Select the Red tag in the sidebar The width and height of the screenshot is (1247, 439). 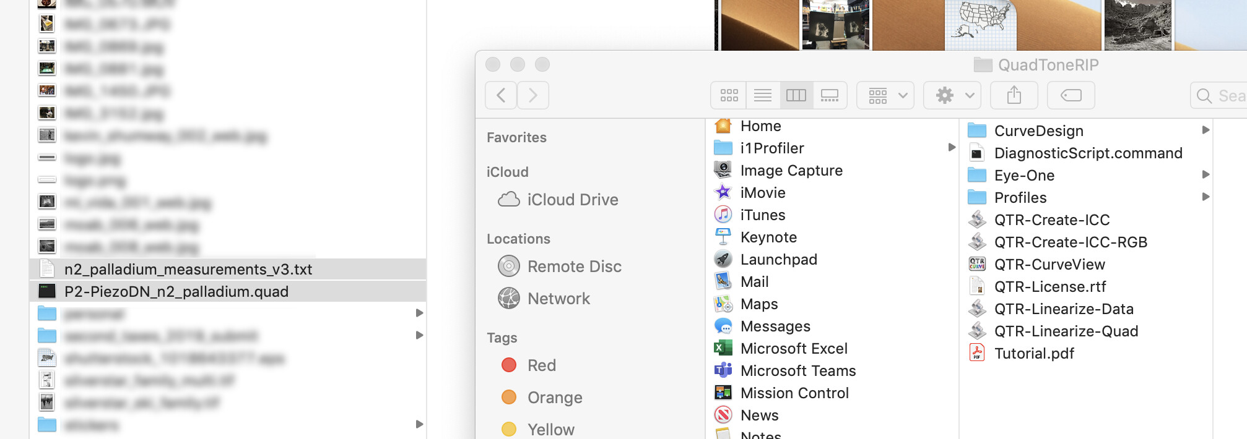point(541,365)
